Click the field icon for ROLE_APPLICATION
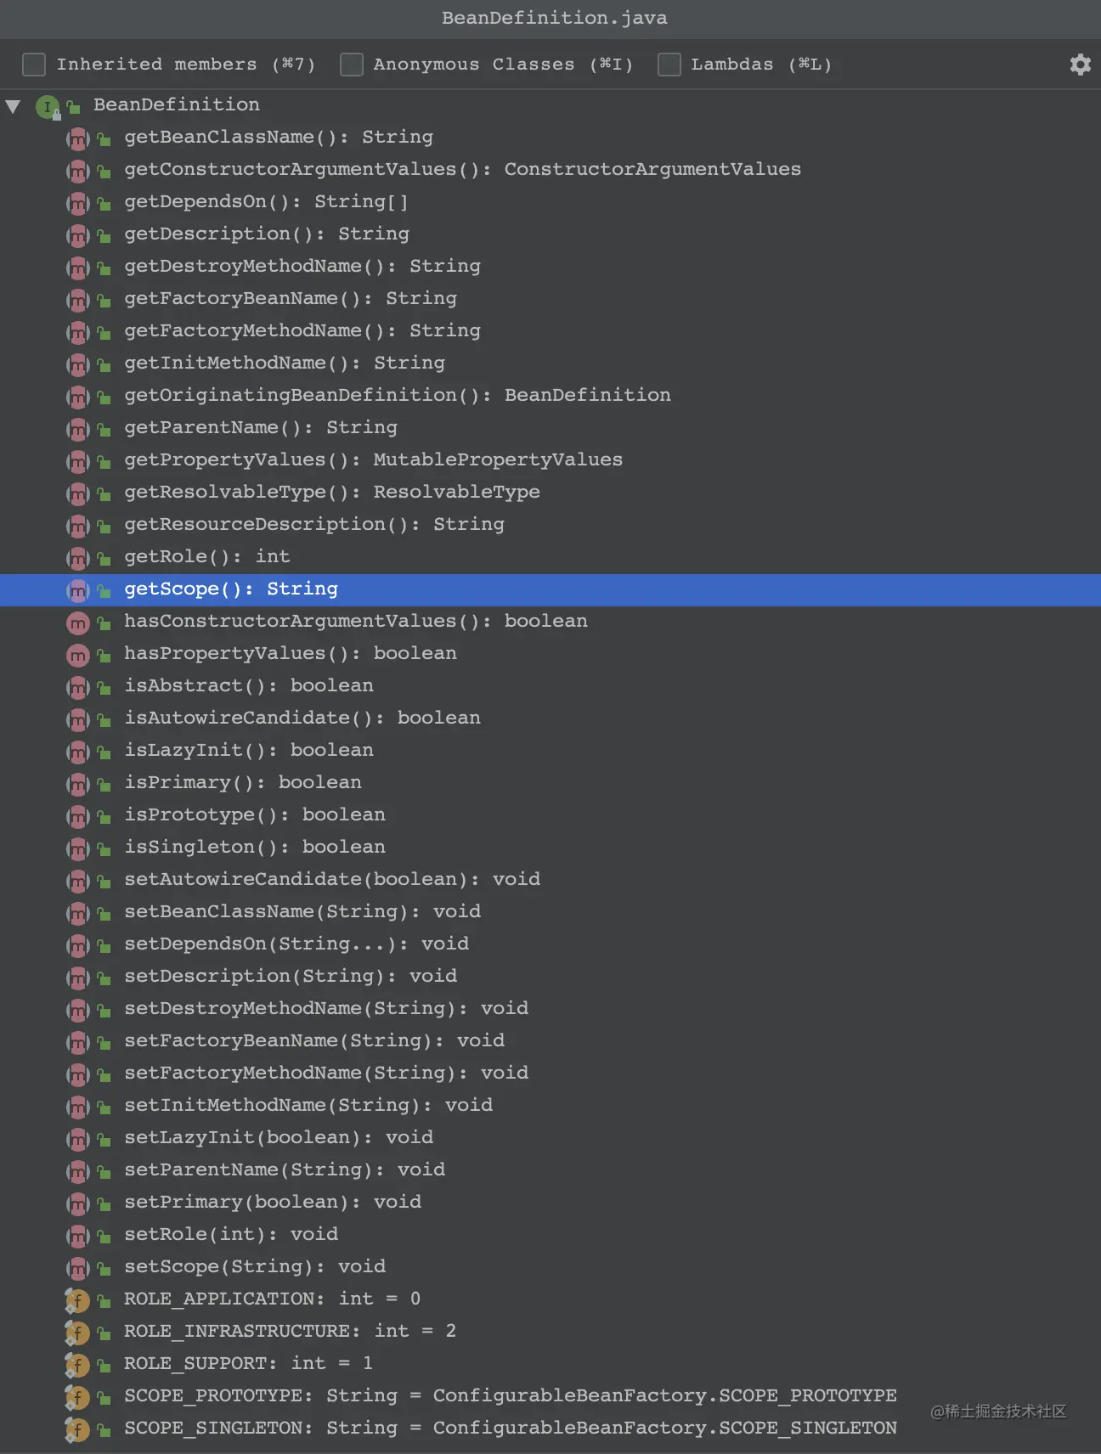Image resolution: width=1101 pixels, height=1454 pixels. click(77, 1300)
